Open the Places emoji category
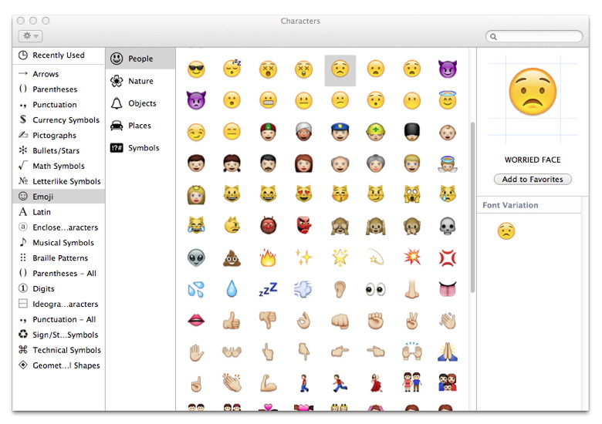 [140, 126]
